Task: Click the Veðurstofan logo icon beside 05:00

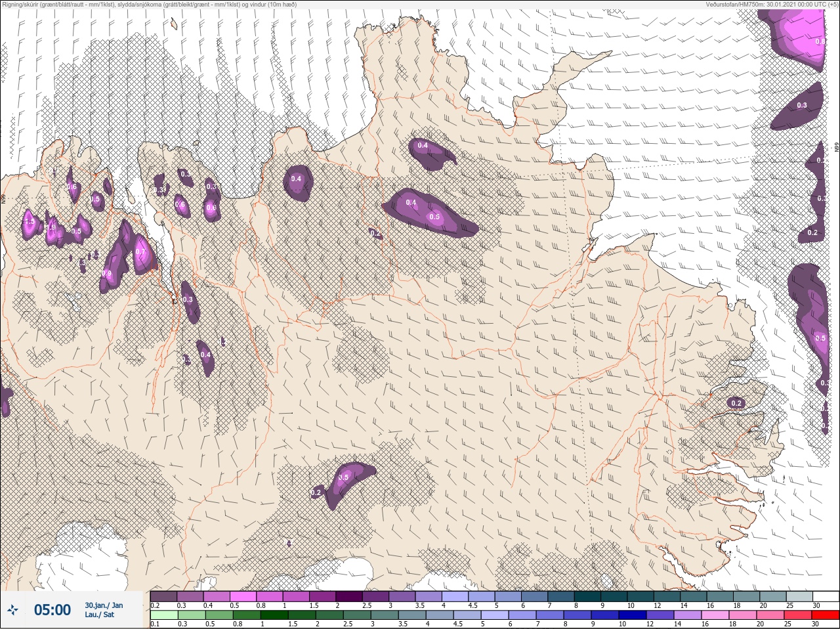Action: [x=13, y=611]
